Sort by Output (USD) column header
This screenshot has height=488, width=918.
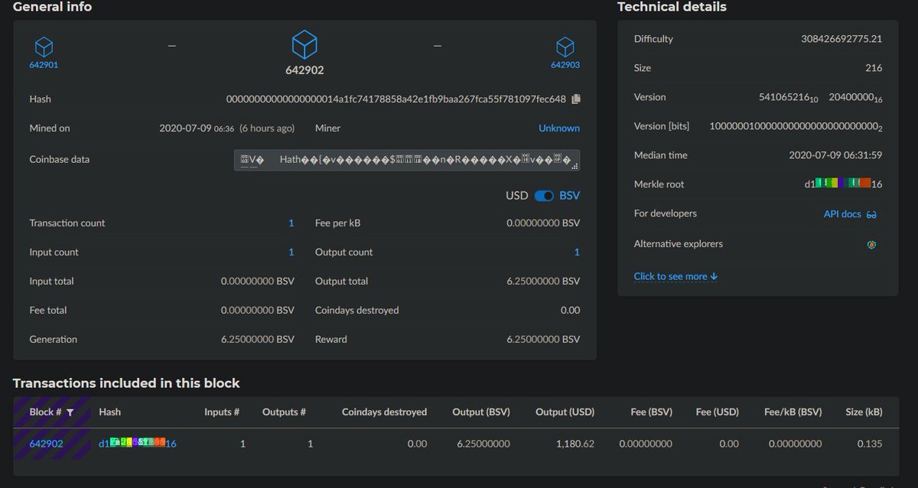pos(565,412)
